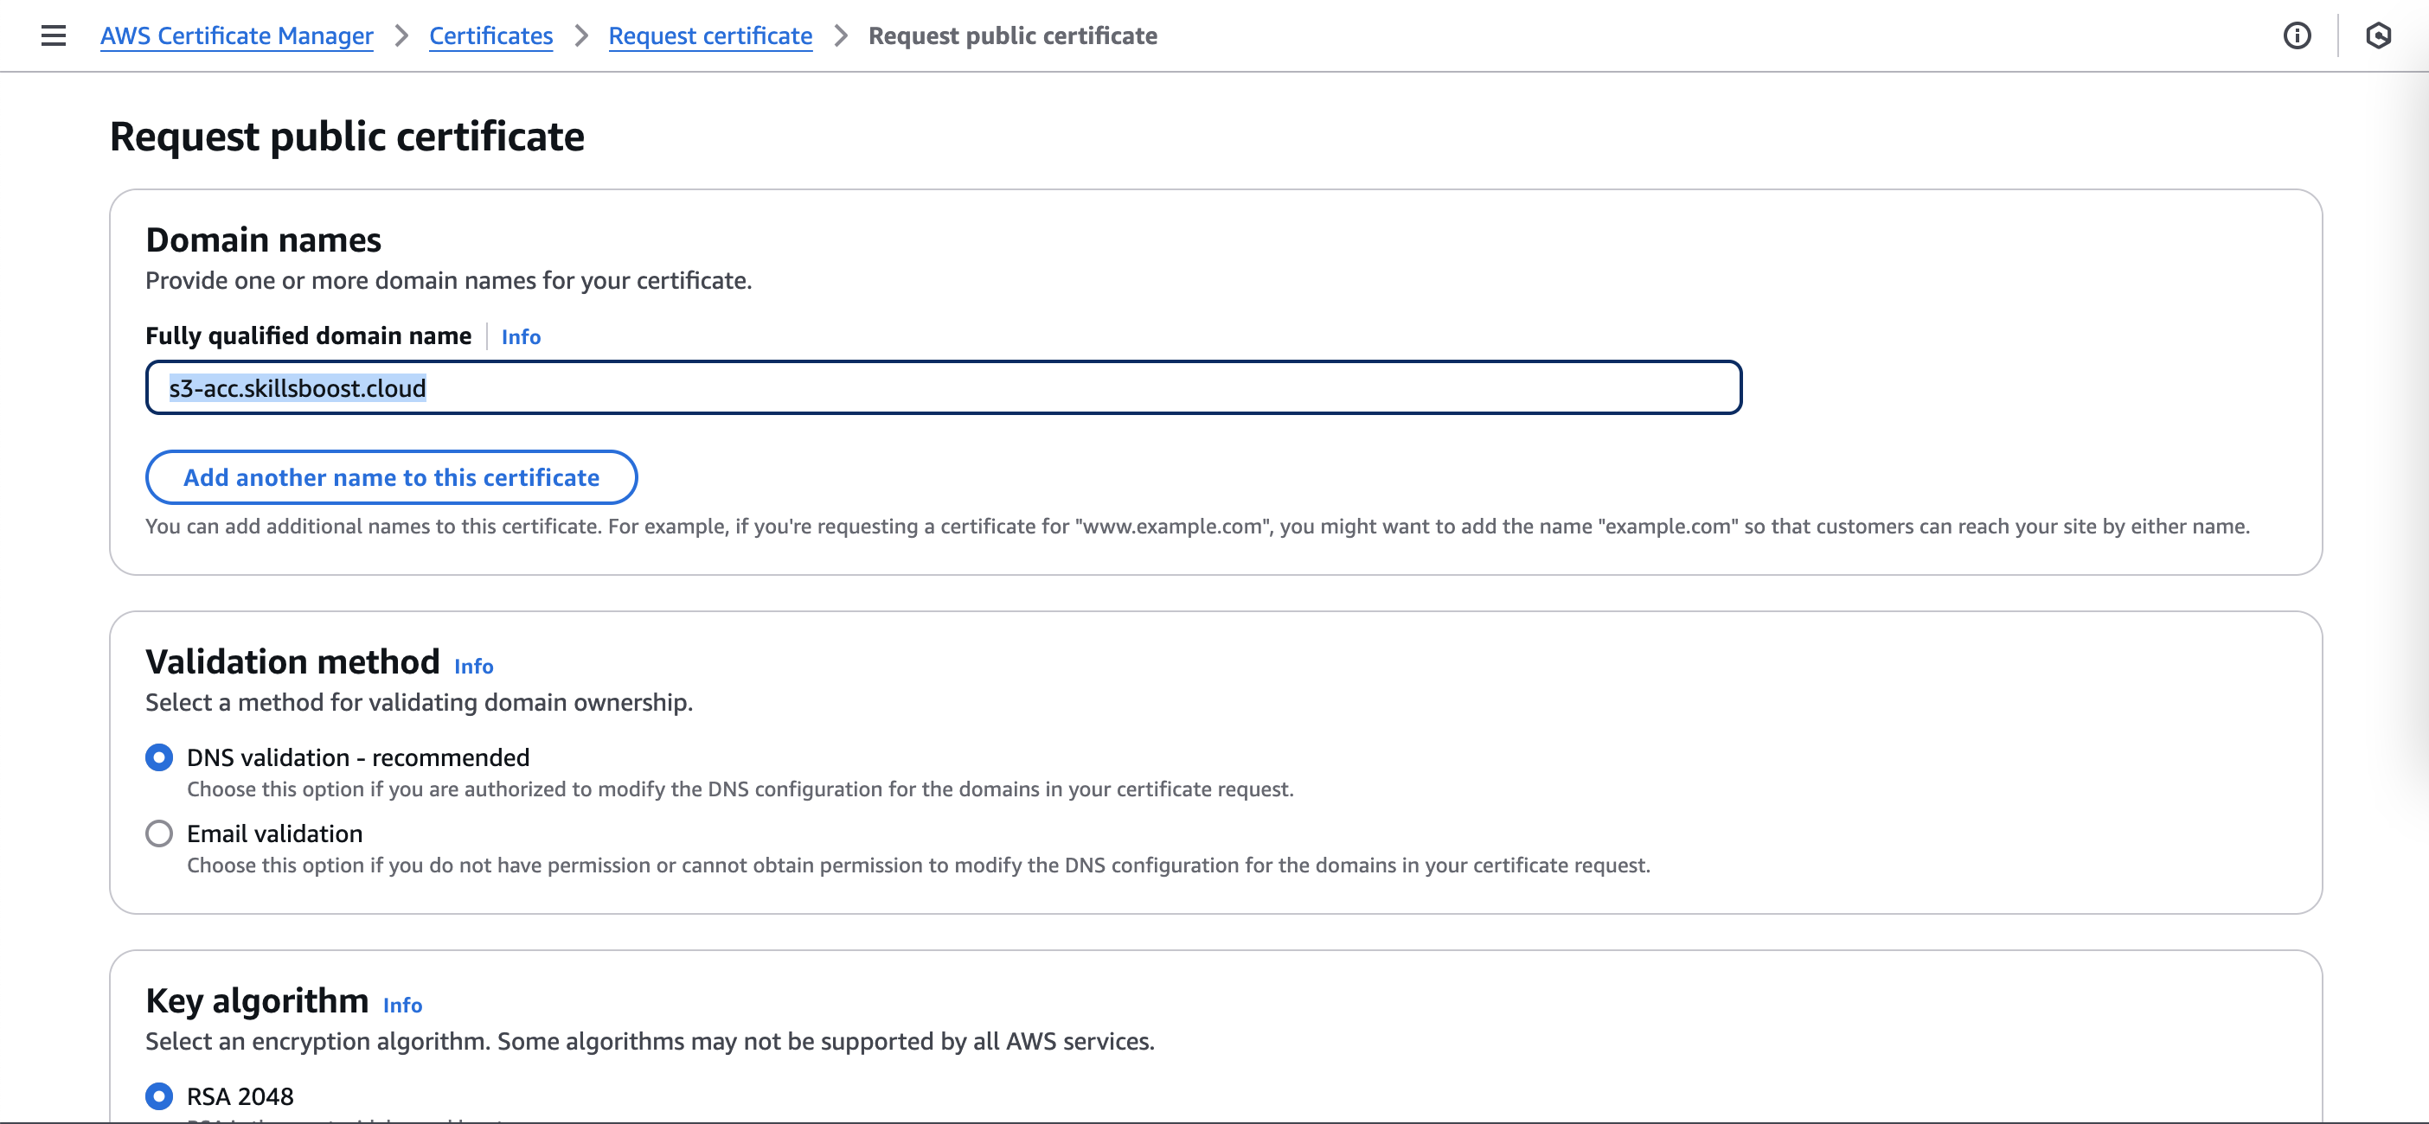2429x1124 pixels.
Task: Click DNS validation - recommended label
Action: point(357,757)
